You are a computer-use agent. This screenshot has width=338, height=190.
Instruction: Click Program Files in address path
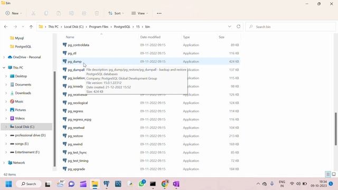click(x=99, y=27)
